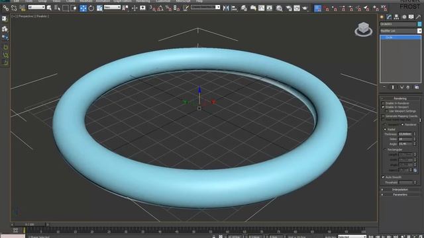Click the Use Pivot Point Center icon
Screen dimensions: 424x238
[x=125, y=8]
